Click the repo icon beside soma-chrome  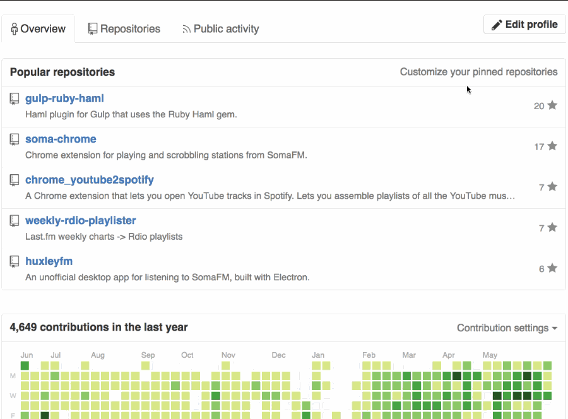coord(15,139)
